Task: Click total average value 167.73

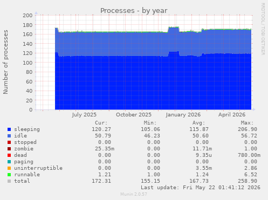Action: 199,181
